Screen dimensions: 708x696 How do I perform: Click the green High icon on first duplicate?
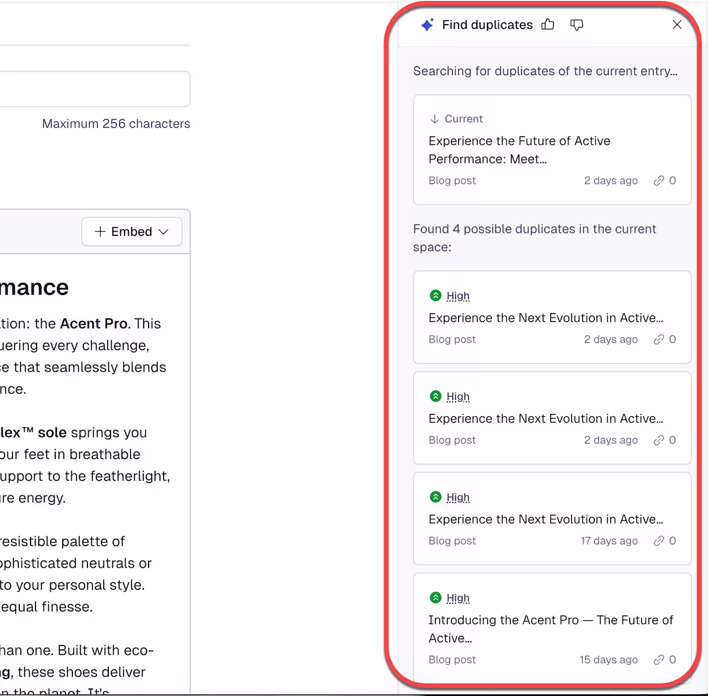click(x=436, y=295)
